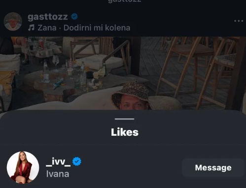Tap the wine glass on the table in the photo
Screen dimensions: 246x188
56,62
